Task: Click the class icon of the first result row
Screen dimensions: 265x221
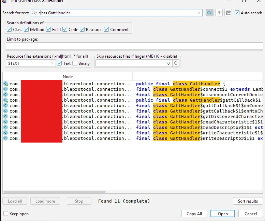Action: pos(5,84)
